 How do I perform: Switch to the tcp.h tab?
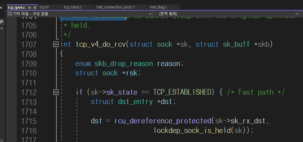pos(44,7)
